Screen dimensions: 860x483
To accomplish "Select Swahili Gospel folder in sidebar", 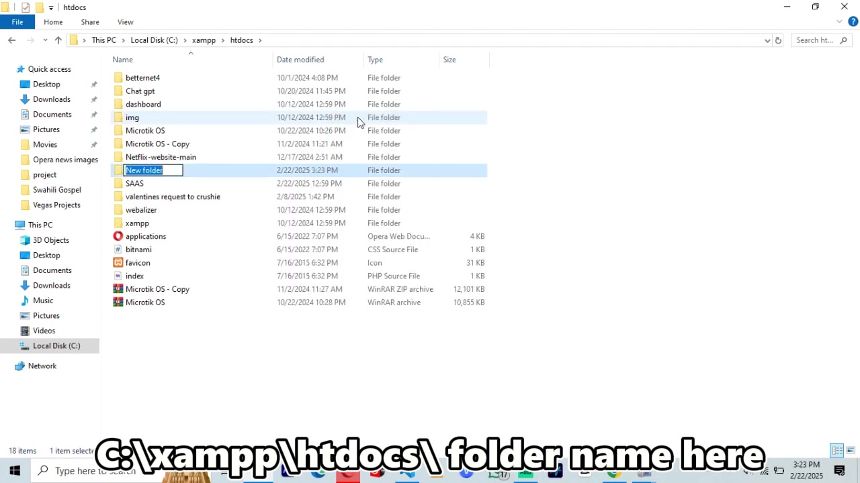I will click(x=57, y=190).
